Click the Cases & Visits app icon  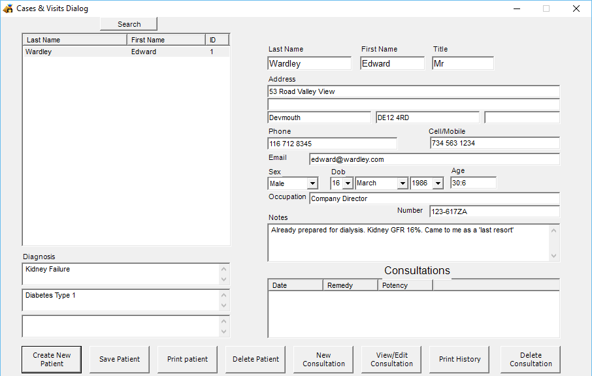pyautogui.click(x=8, y=8)
